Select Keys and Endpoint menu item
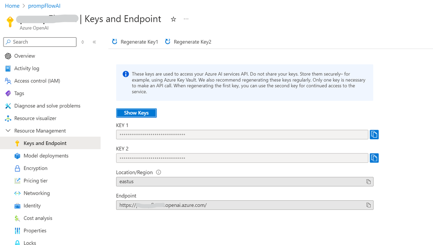 click(x=50, y=143)
